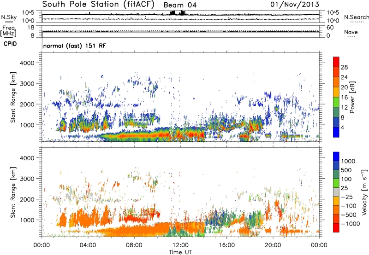Click the red bottom segment of velocity colorbar

click(336, 228)
